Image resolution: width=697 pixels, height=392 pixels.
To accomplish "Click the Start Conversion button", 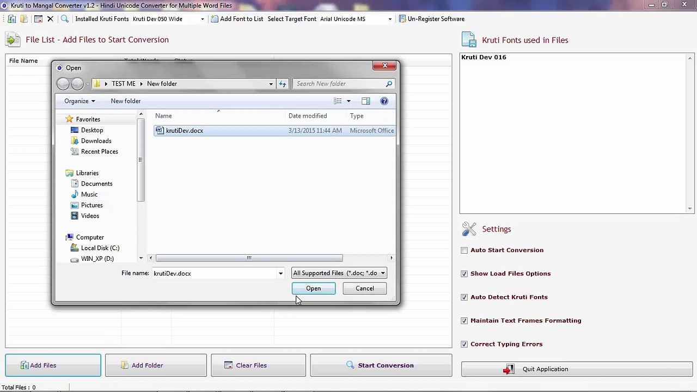I will (381, 365).
